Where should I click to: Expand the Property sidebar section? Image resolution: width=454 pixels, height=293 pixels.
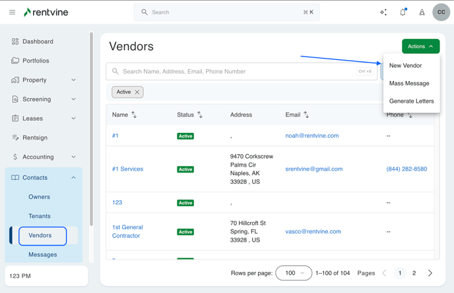tap(73, 80)
